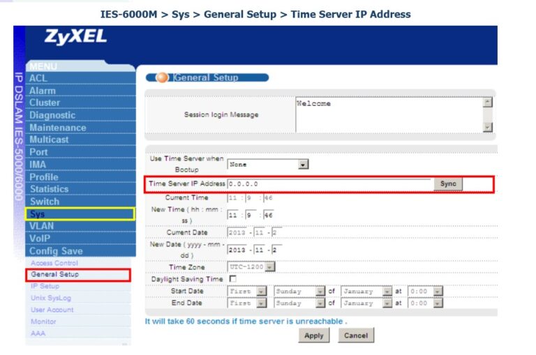Select Cluster in the menu

81,103
